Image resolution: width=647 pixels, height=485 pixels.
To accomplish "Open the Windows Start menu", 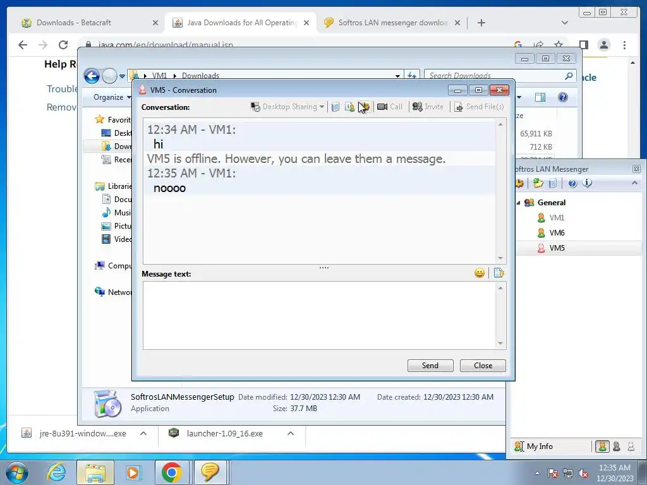I will point(16,472).
